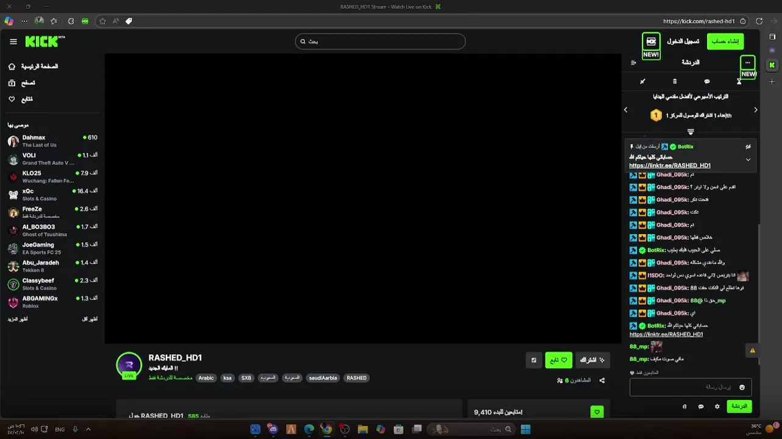Click the RASHED_HD1 live avatar
This screenshot has width=782, height=439.
point(129,365)
